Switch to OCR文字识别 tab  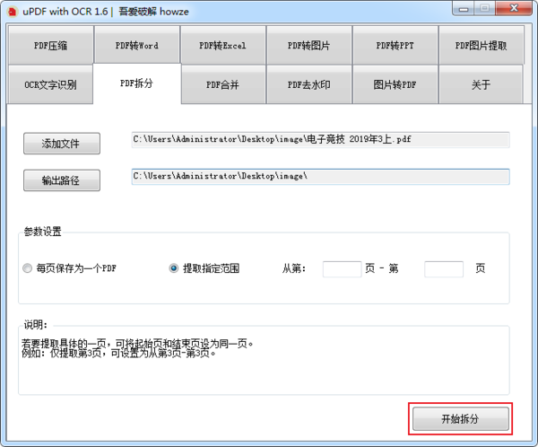click(x=51, y=85)
